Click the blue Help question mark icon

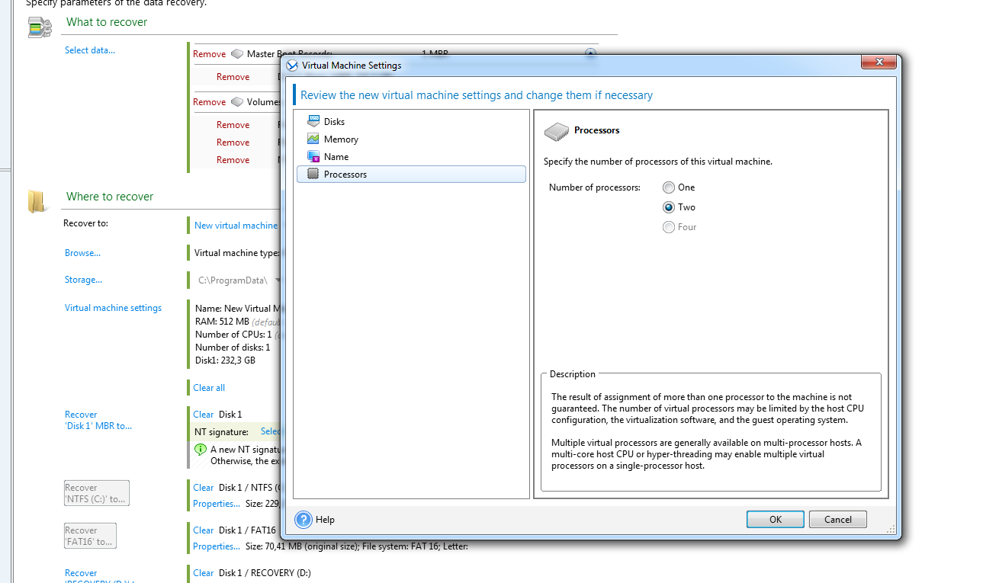tap(304, 520)
